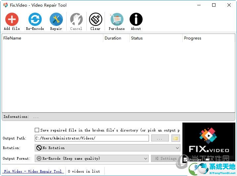The width and height of the screenshot is (237, 176).
Task: Start Re-Encode from the toolbar
Action: coord(35,20)
